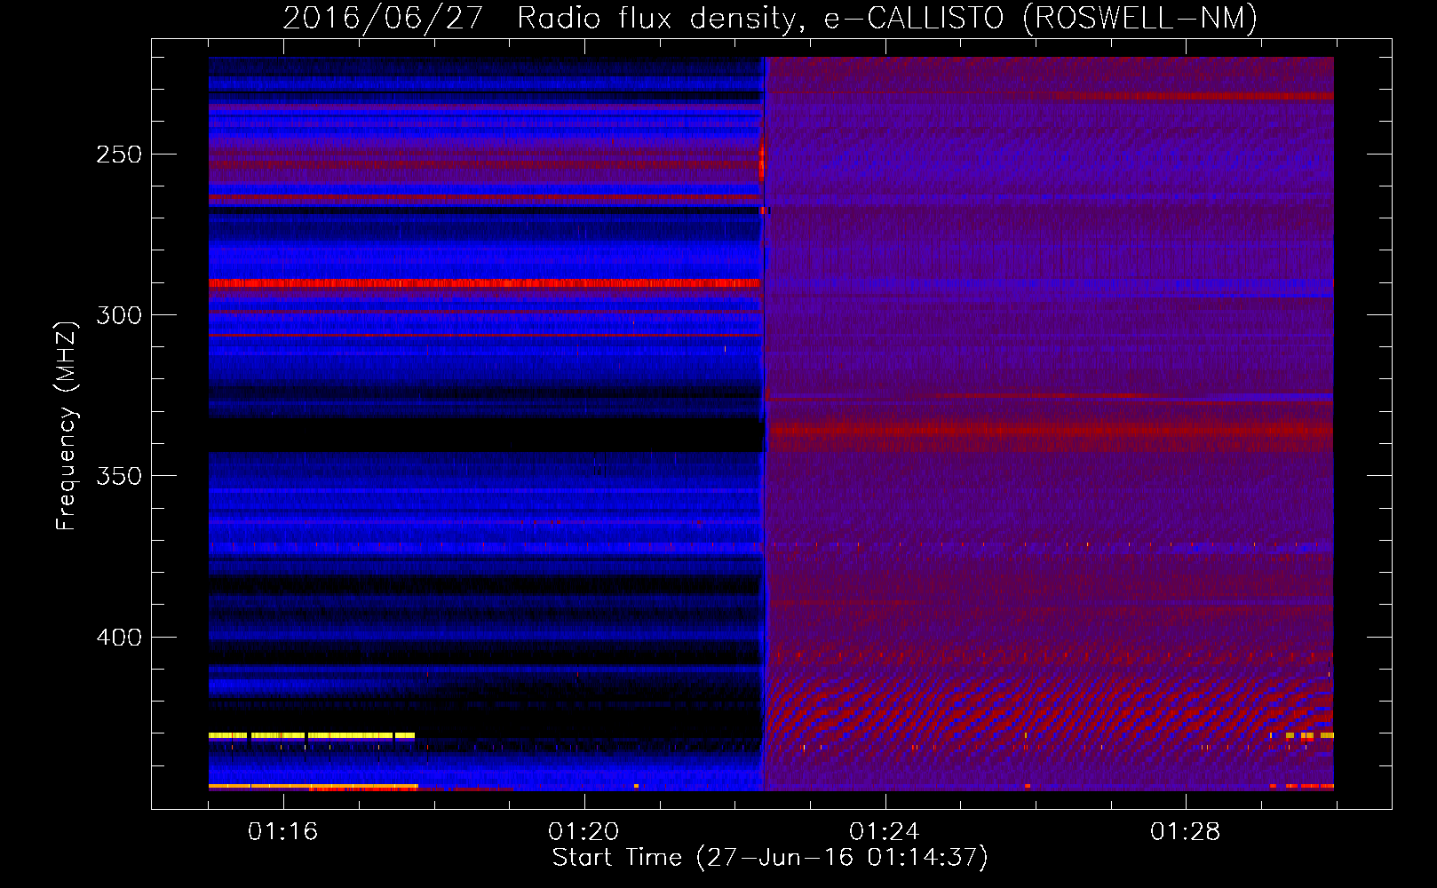
Task: Click the 400 frequency tick label
Action: click(x=119, y=638)
